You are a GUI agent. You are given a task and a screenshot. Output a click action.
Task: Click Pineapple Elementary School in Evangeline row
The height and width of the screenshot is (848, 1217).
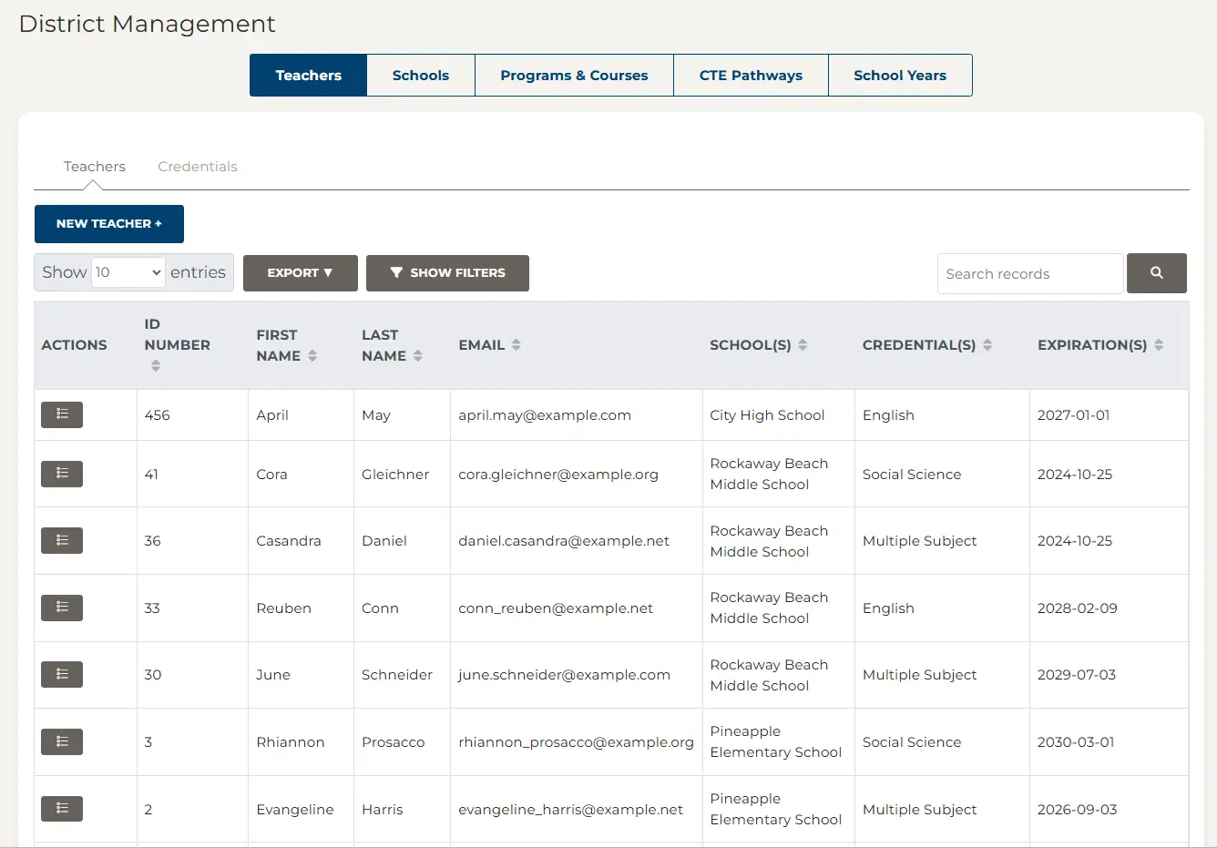(x=775, y=809)
